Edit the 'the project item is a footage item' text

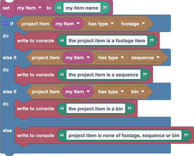pyautogui.click(x=107, y=41)
